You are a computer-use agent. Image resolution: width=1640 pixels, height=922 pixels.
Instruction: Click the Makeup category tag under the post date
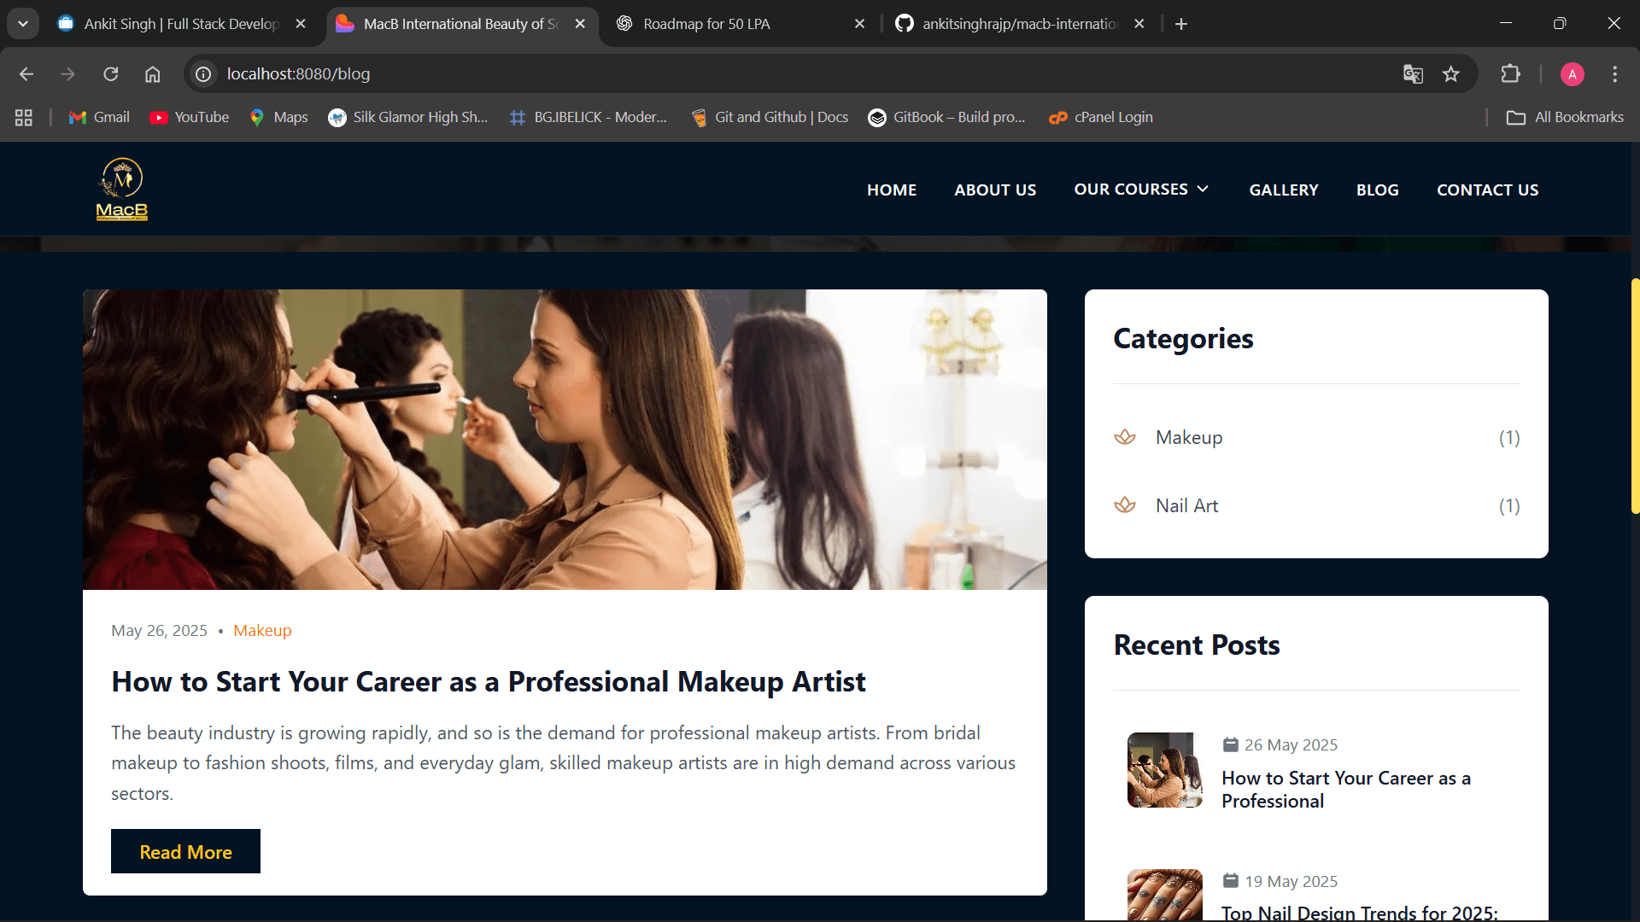(262, 630)
